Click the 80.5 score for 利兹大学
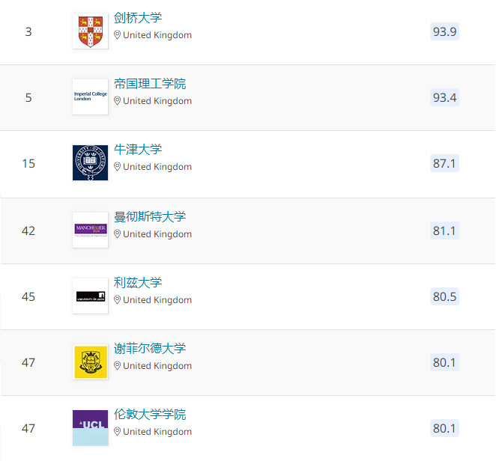The width and height of the screenshot is (496, 461). tap(444, 296)
